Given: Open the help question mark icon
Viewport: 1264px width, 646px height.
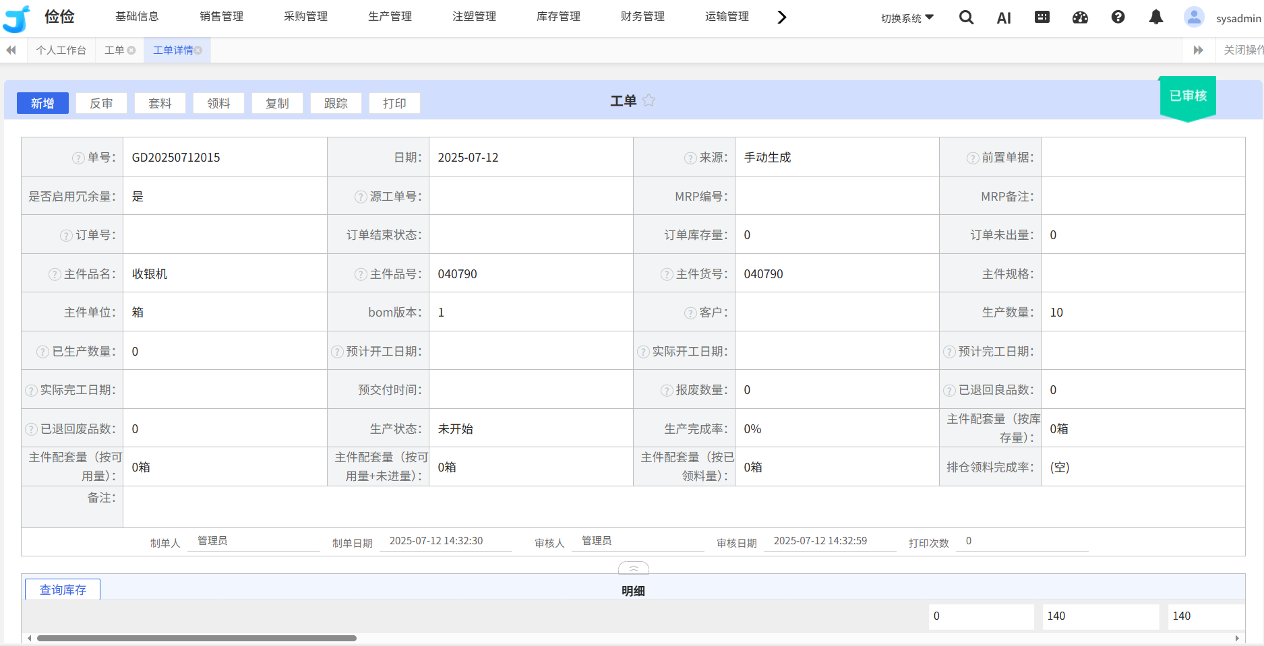Looking at the screenshot, I should click(1118, 18).
